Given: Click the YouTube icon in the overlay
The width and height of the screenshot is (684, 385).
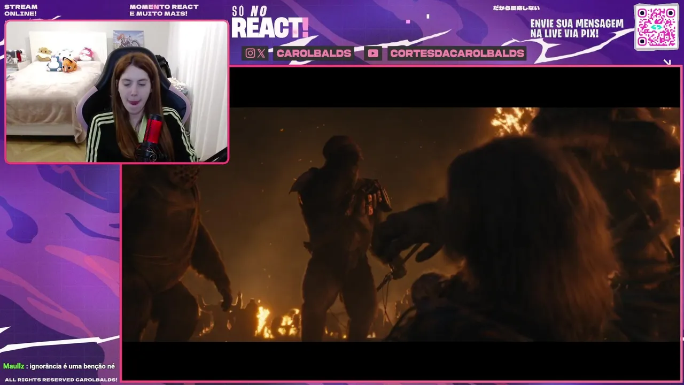Looking at the screenshot, I should pyautogui.click(x=373, y=53).
